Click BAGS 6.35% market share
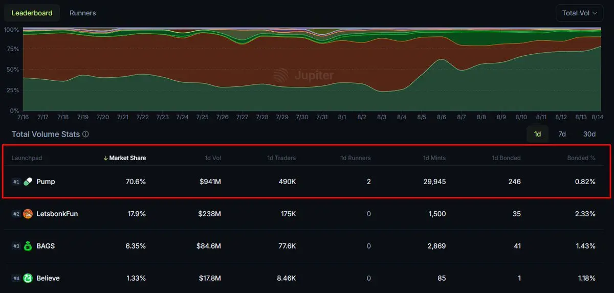 (x=136, y=246)
